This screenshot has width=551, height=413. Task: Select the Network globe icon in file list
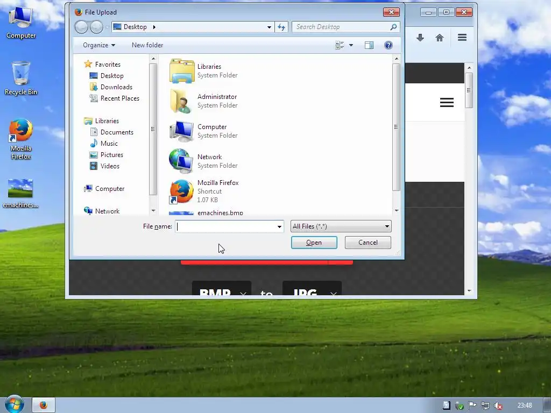coord(181,161)
